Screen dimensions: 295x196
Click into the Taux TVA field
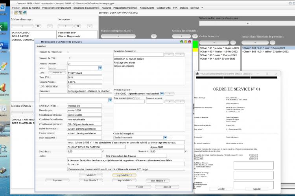(x=85, y=77)
